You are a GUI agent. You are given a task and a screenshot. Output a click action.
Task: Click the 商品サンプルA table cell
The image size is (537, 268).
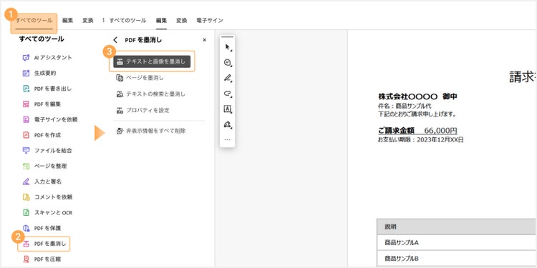tap(457, 243)
